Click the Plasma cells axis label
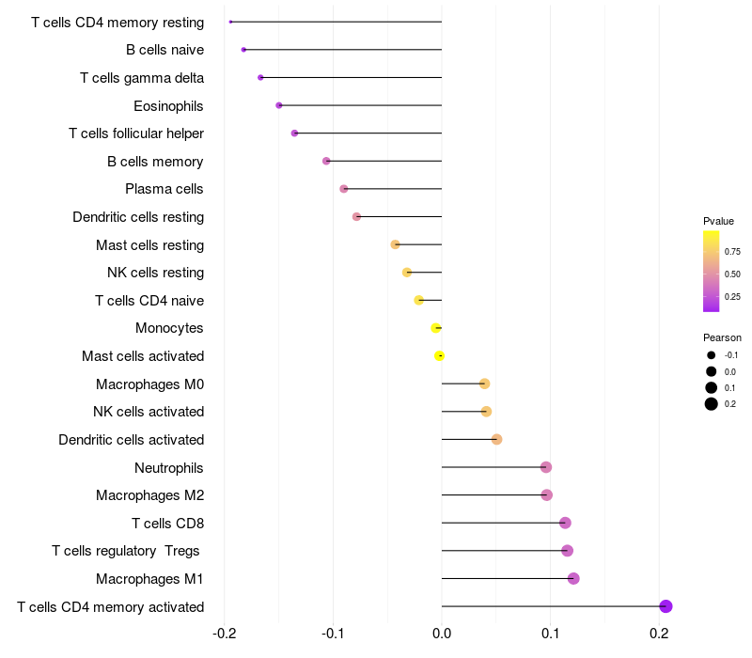 click(x=164, y=189)
